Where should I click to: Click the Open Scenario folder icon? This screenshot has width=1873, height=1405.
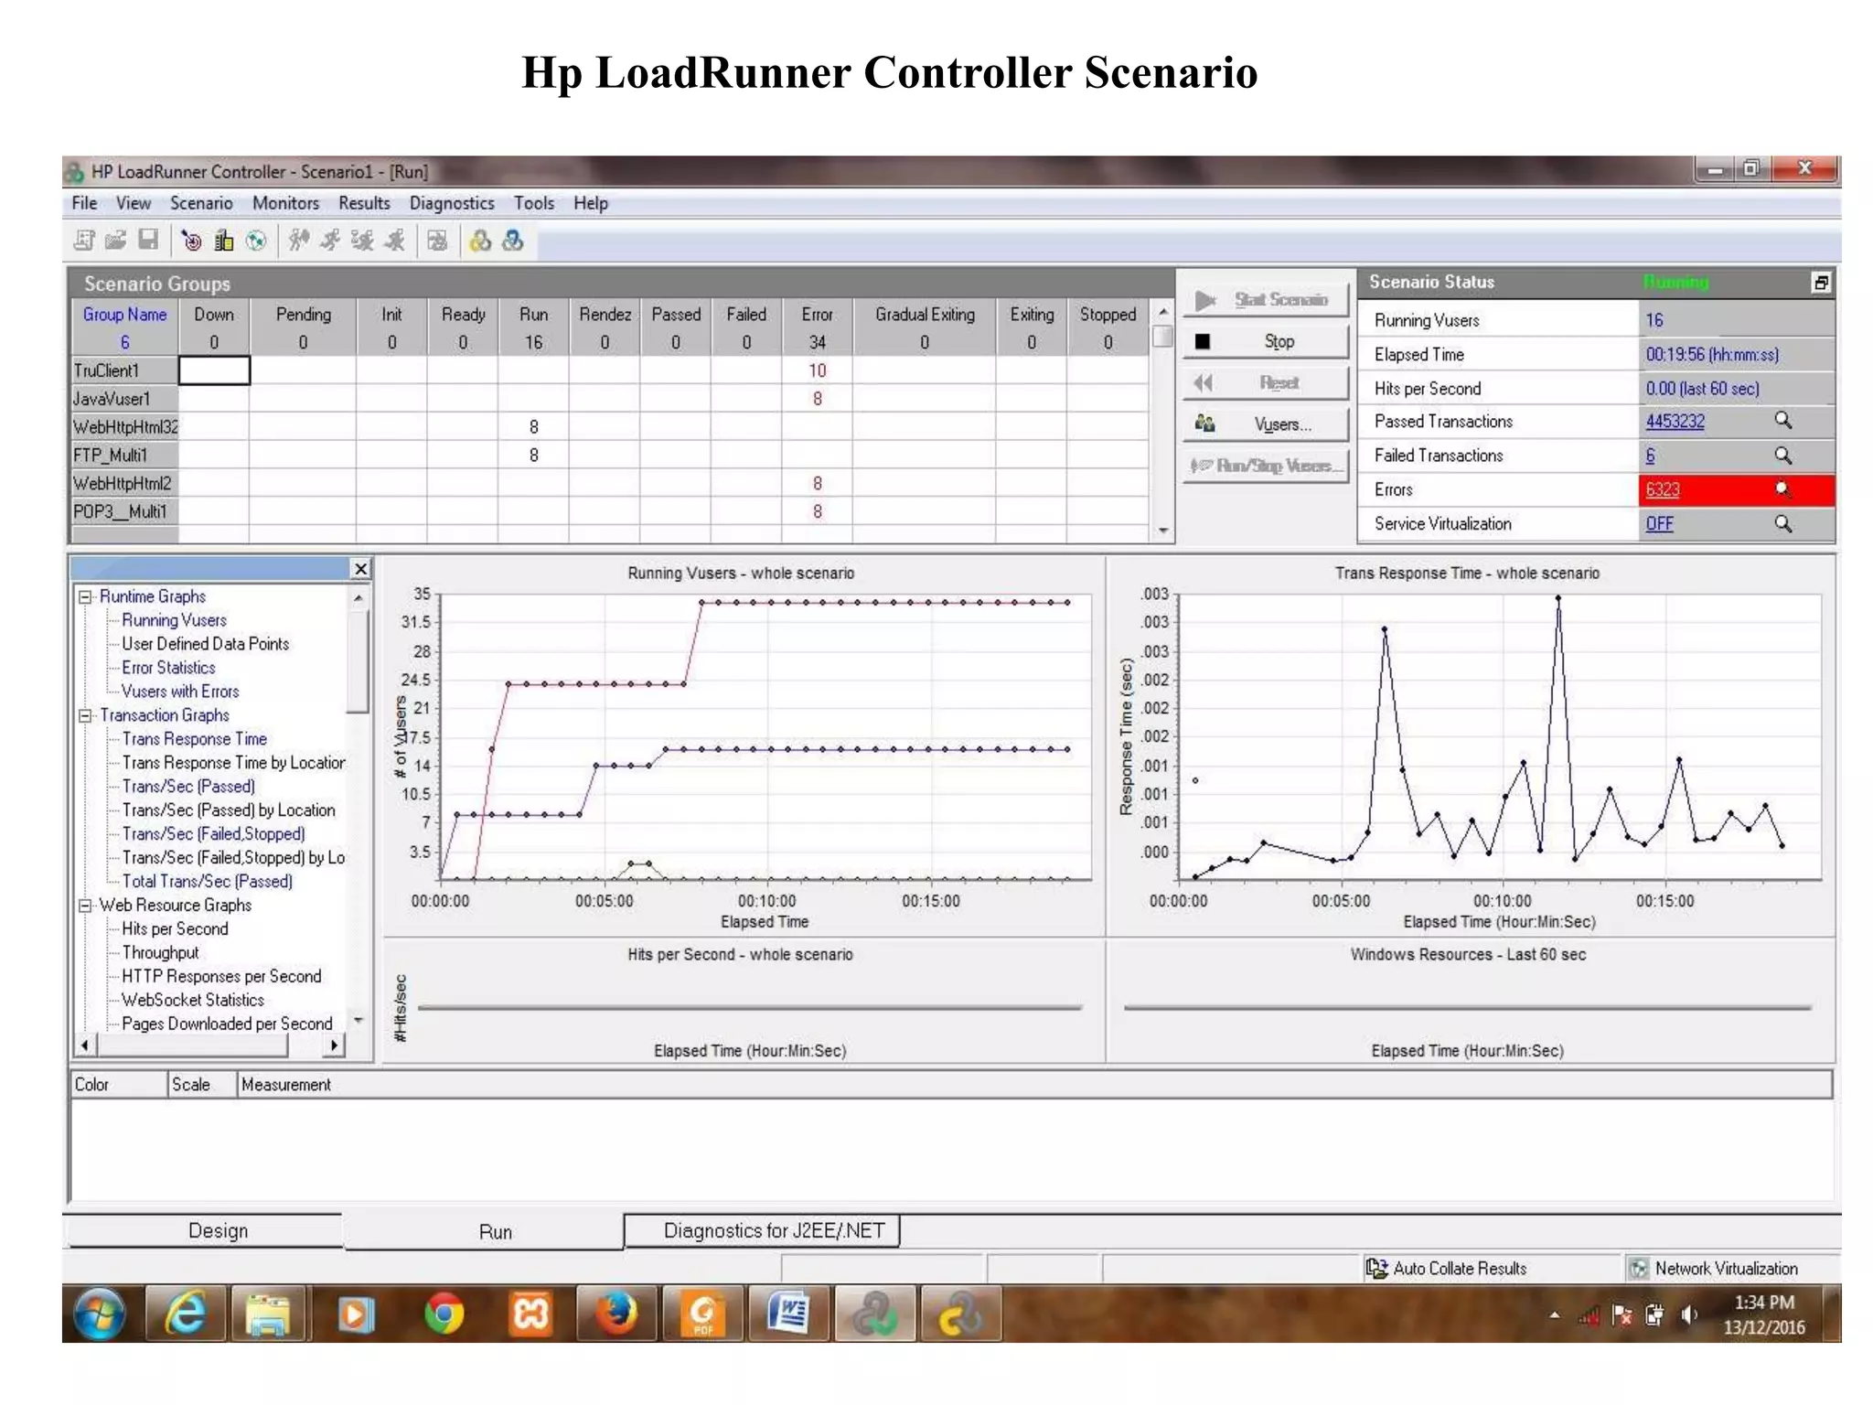(115, 241)
